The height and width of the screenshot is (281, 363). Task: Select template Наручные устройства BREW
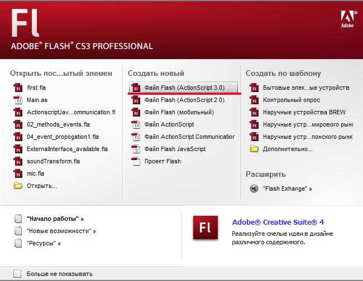(x=304, y=112)
